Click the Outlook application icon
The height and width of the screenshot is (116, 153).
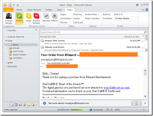(x=5, y=5)
